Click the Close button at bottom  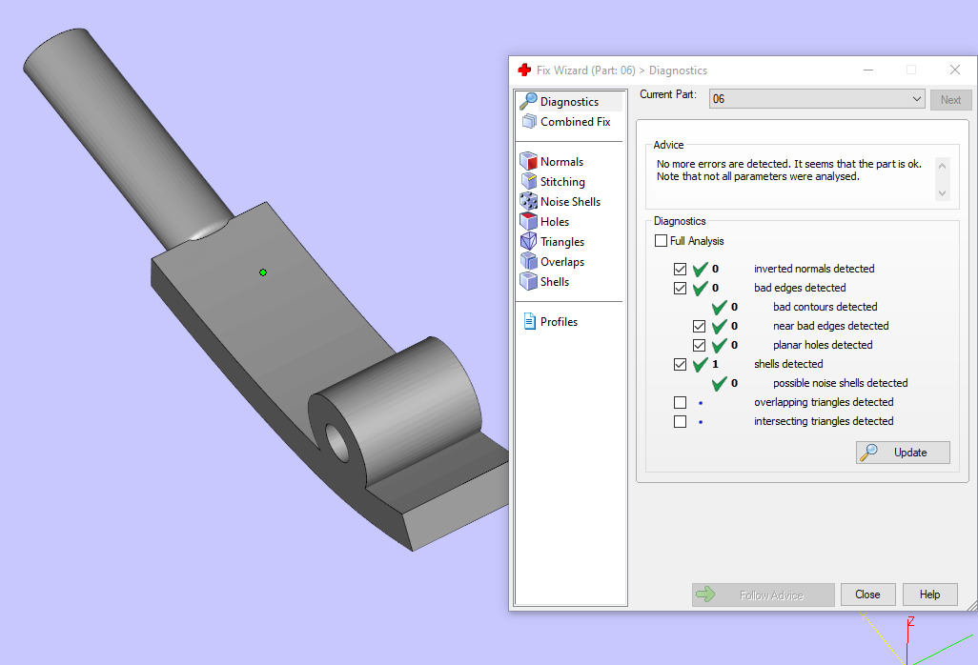(867, 594)
